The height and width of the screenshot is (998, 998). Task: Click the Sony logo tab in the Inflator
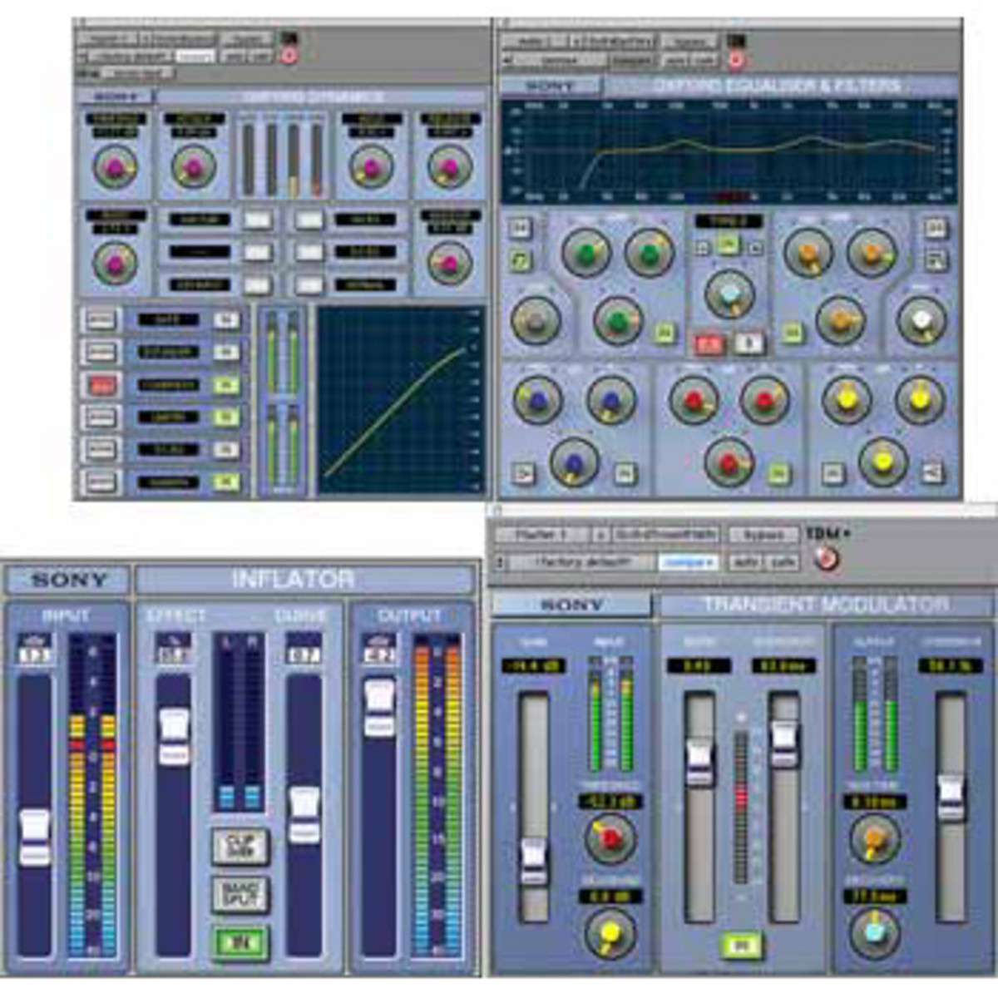pyautogui.click(x=69, y=580)
